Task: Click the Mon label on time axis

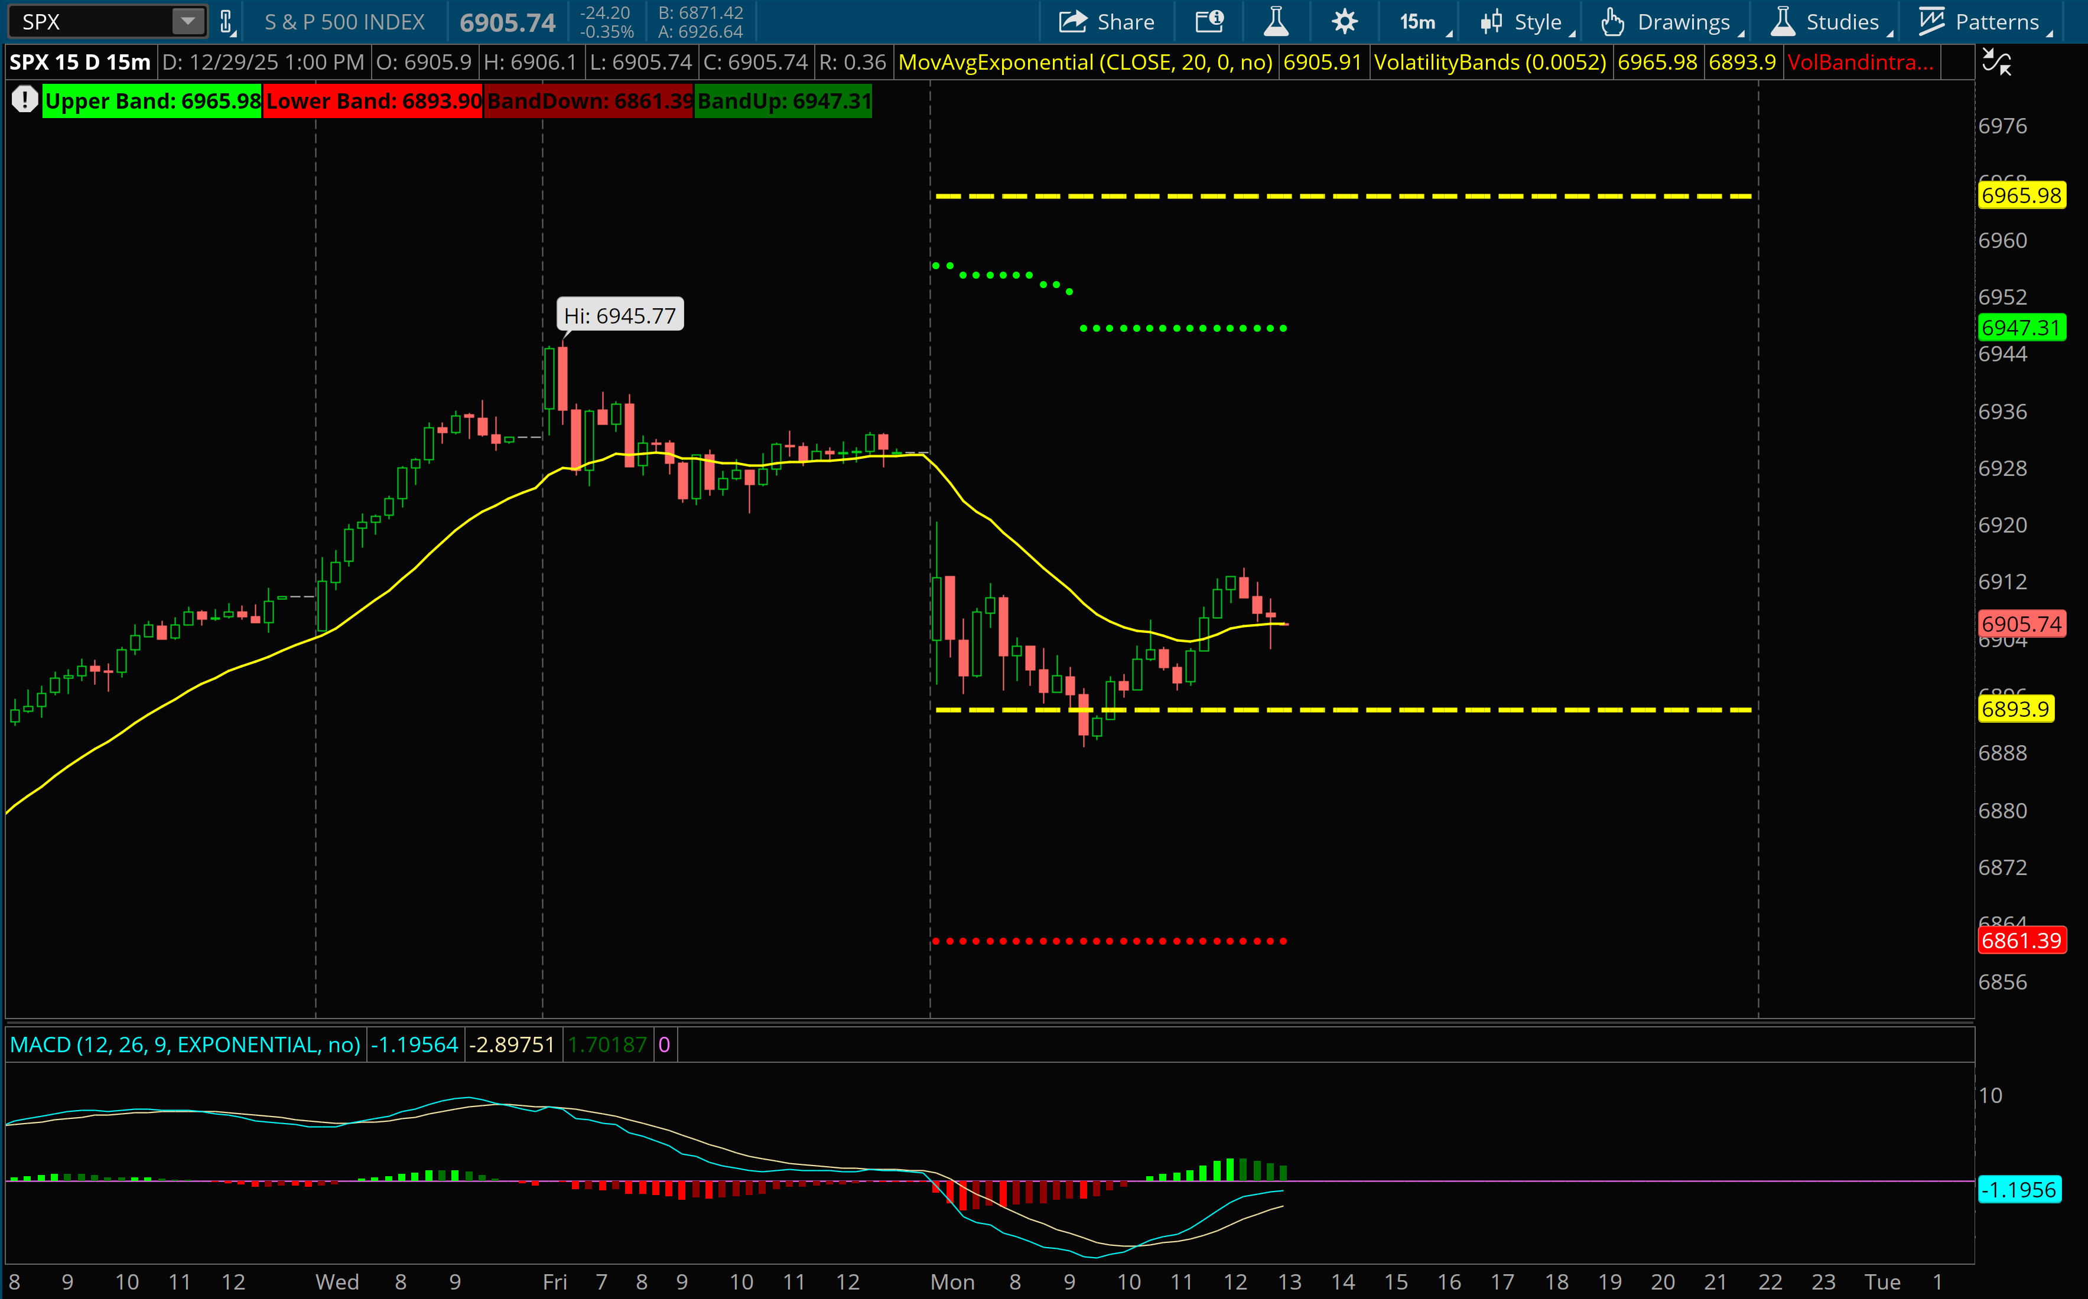Action: click(x=952, y=1282)
